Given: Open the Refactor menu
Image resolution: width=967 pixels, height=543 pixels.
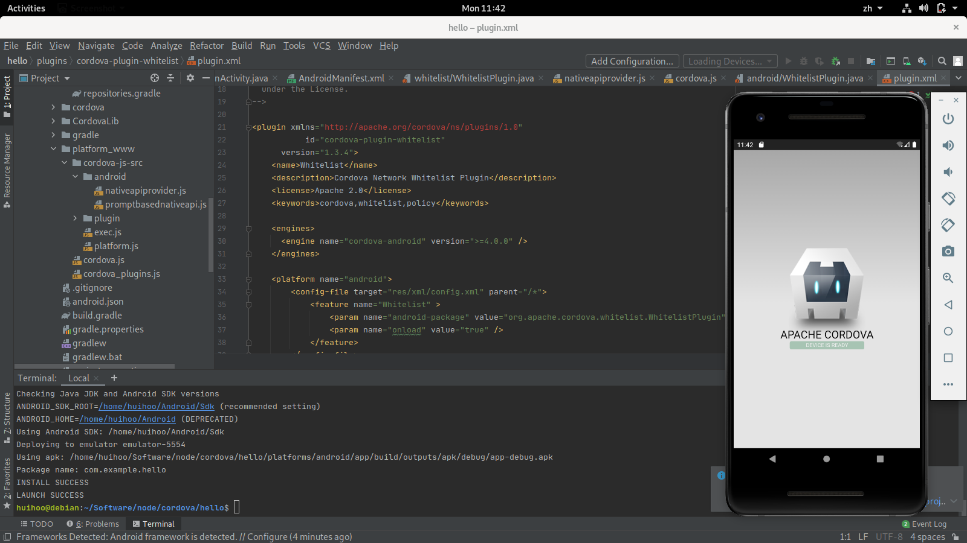Looking at the screenshot, I should [x=206, y=46].
